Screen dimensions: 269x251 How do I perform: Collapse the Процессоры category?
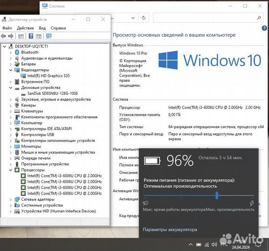click(11, 170)
